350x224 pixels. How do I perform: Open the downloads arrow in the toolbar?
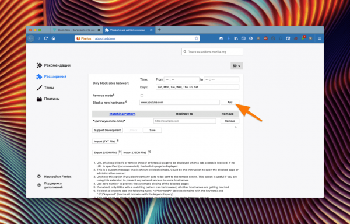point(228,38)
